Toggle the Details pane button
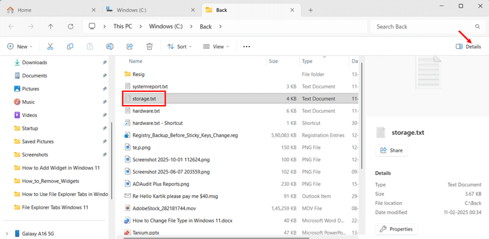The width and height of the screenshot is (489, 239). (x=468, y=47)
